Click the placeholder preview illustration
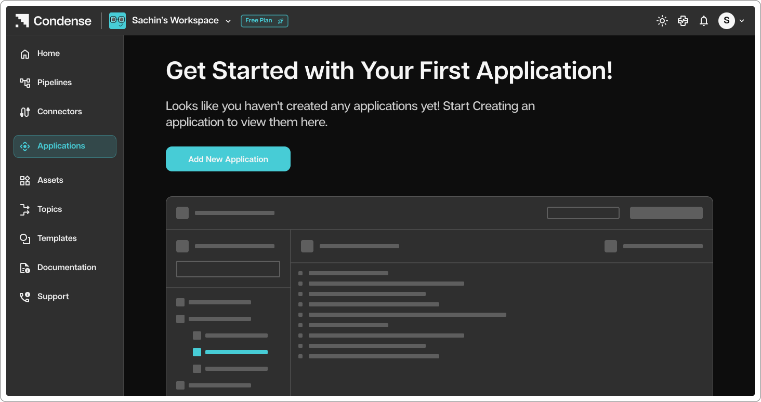761x402 pixels. click(x=439, y=296)
